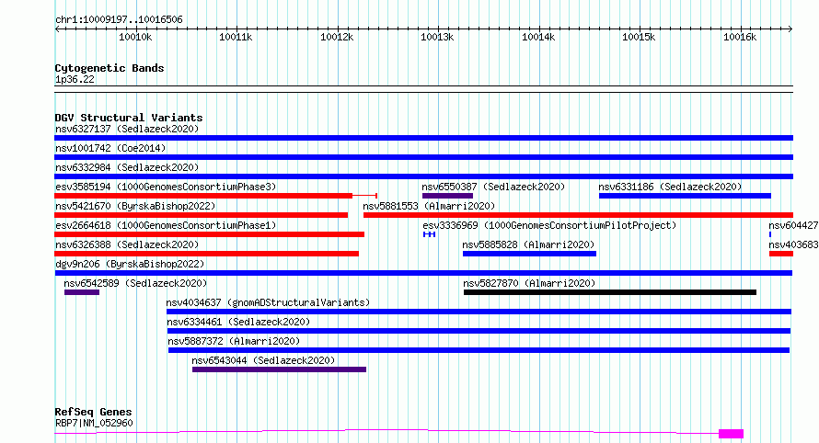
Task: Click the 10010k ruler label
Action: 135,37
